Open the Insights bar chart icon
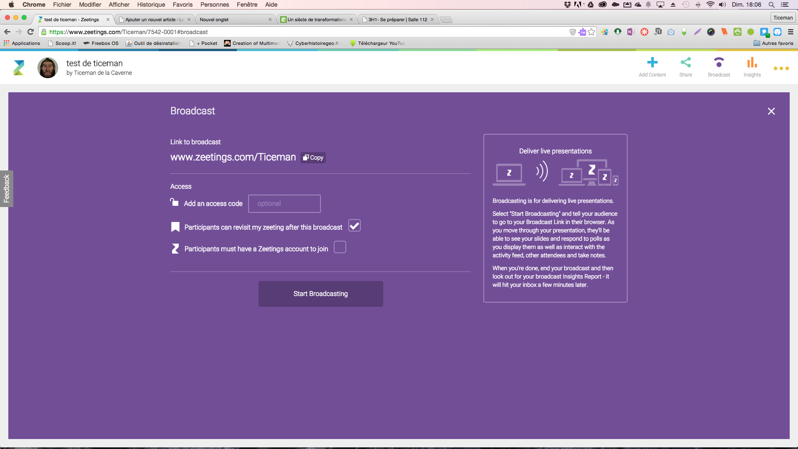Viewport: 798px width, 449px height. (752, 62)
